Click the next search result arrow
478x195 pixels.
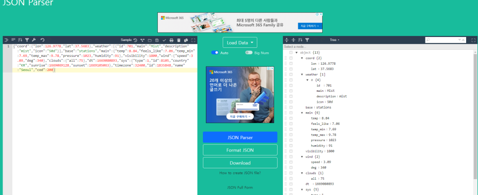click(x=460, y=40)
